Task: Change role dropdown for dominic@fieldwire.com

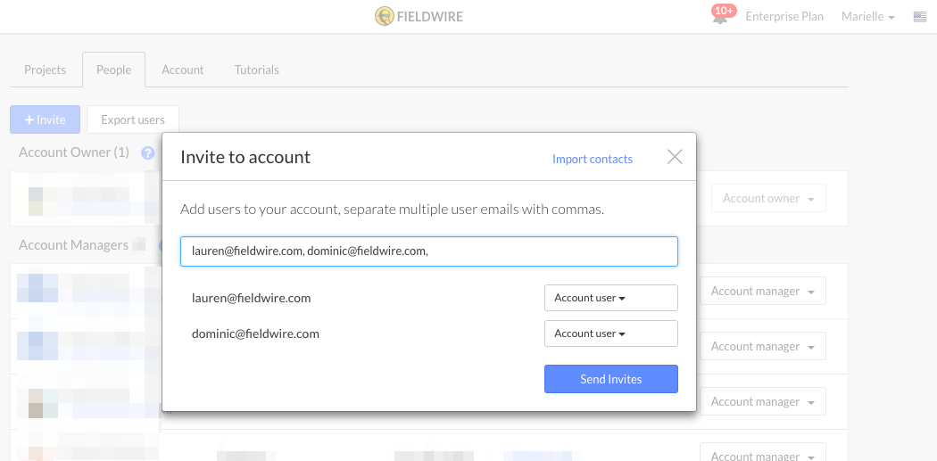Action: point(610,333)
